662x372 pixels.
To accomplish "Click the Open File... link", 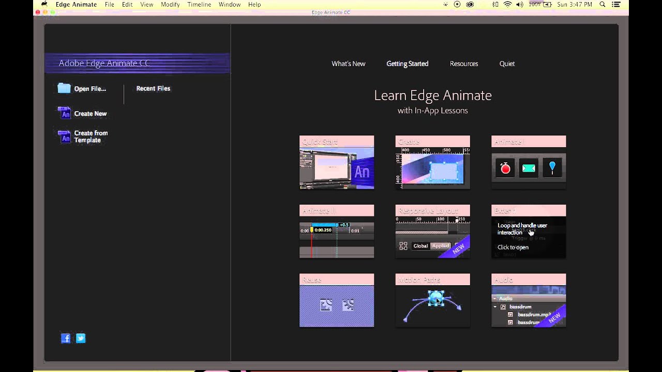I will point(90,89).
